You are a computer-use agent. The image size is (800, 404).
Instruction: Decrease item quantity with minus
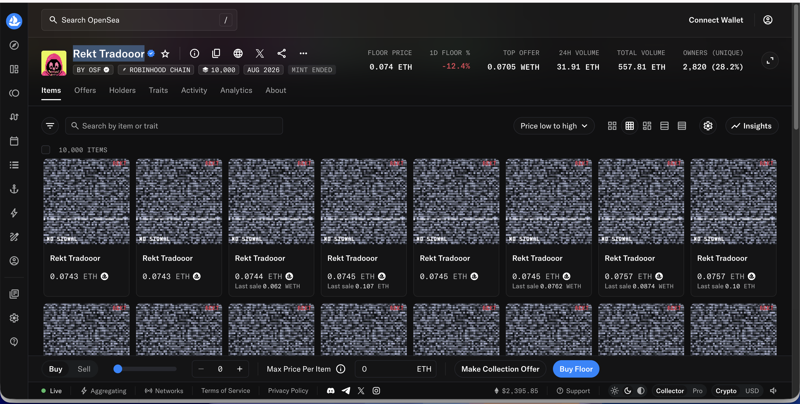[201, 369]
